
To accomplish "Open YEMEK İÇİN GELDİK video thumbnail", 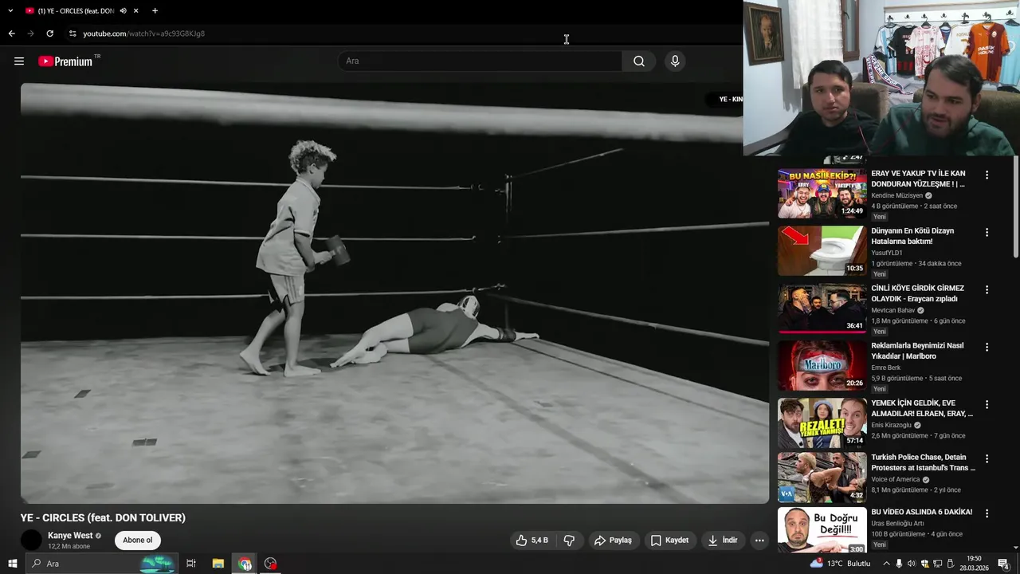I will tap(822, 423).
